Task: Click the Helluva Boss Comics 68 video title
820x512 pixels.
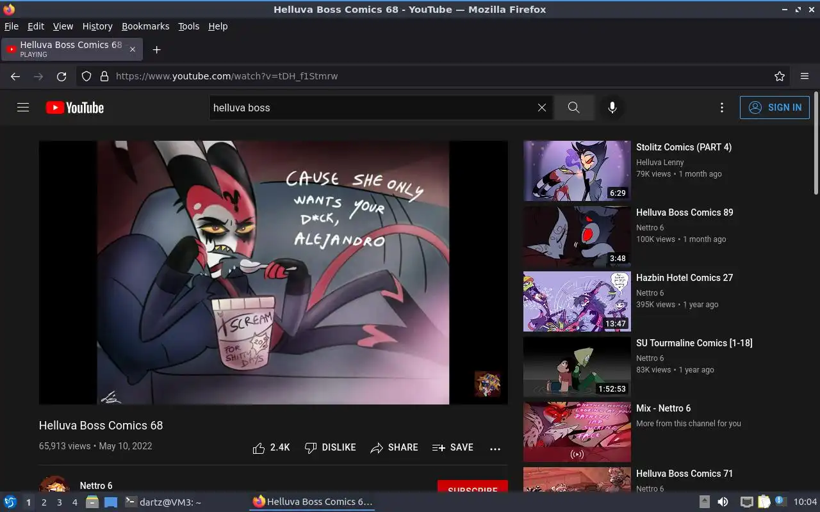Action: tap(101, 426)
